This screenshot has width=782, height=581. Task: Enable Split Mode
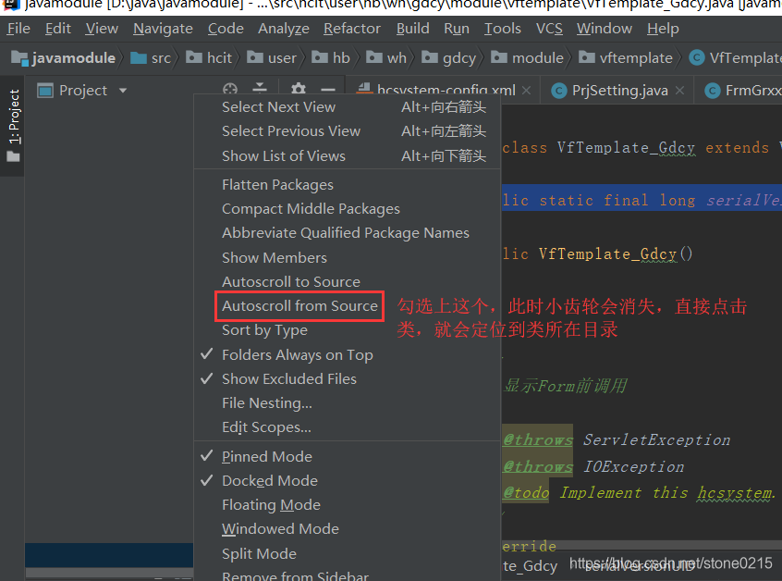(x=348, y=554)
